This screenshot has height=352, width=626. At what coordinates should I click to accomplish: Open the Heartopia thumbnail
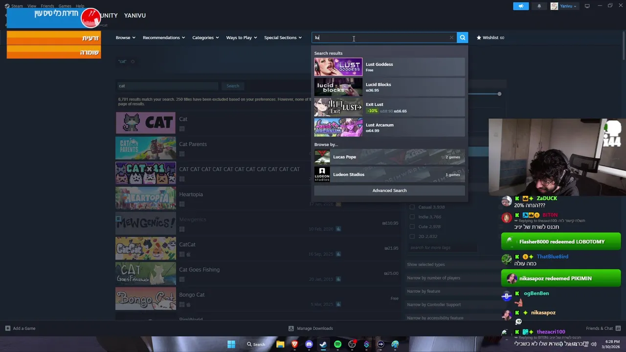pos(145,198)
